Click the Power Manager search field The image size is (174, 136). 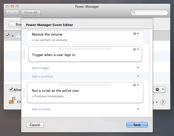(x=149, y=12)
